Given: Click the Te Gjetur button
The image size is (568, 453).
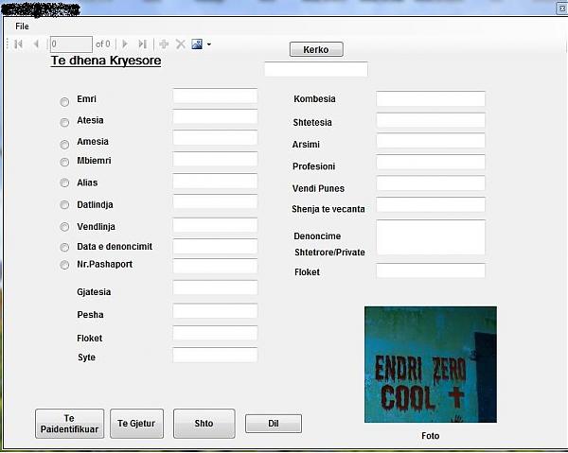Looking at the screenshot, I should click(x=136, y=424).
